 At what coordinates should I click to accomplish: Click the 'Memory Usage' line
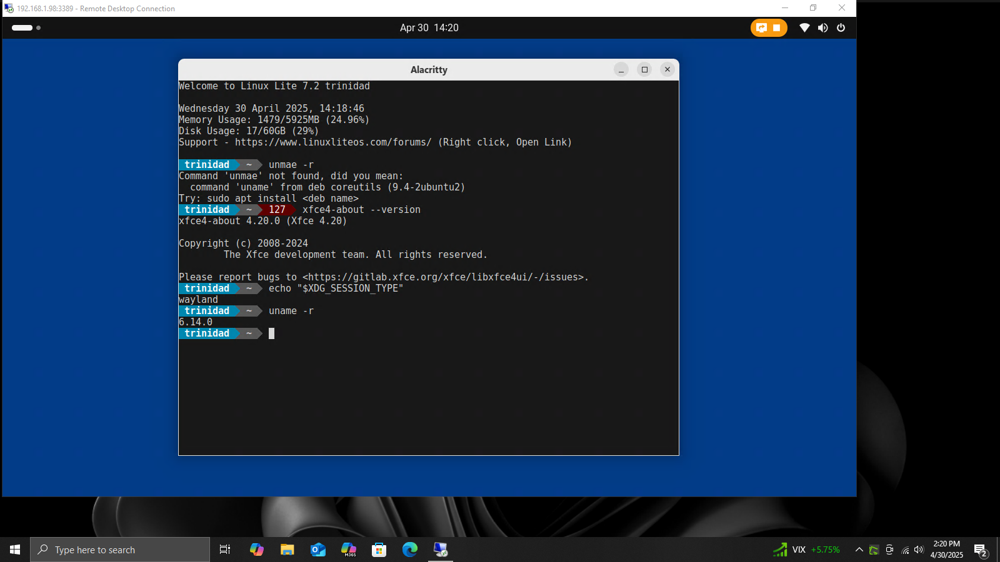pos(274,120)
